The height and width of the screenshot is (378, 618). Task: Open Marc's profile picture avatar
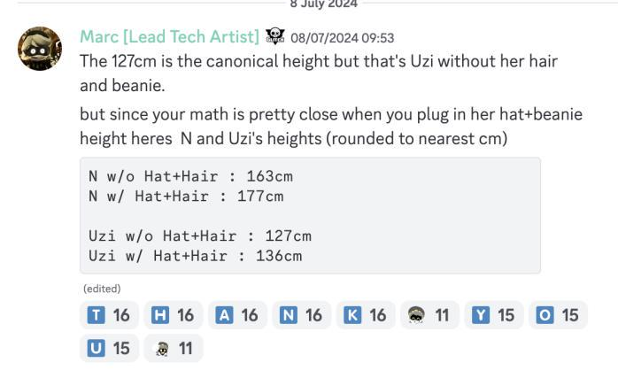[x=40, y=49]
